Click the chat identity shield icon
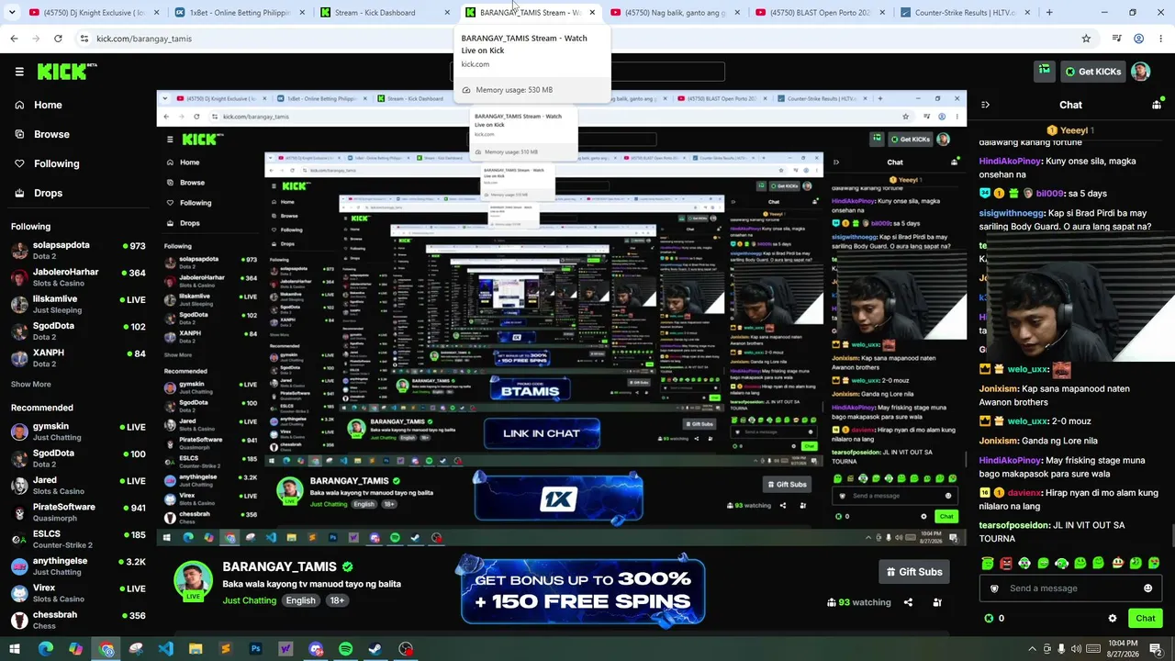The height and width of the screenshot is (661, 1175). click(994, 588)
